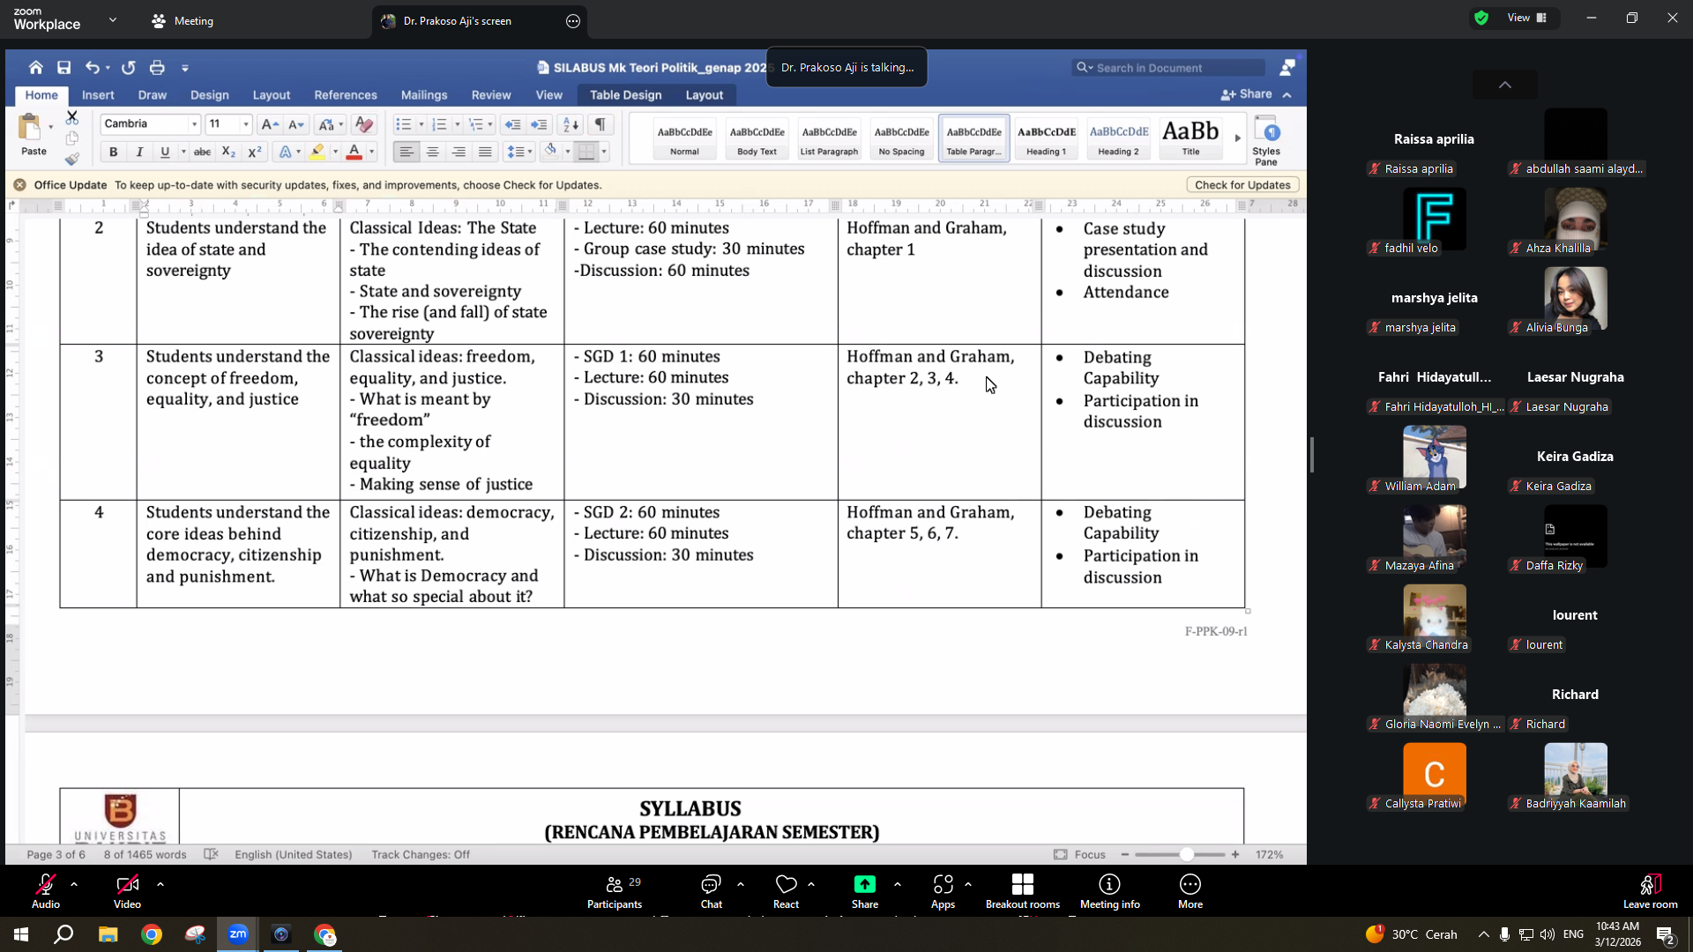
Task: Click Decrease Font Size icon
Action: (x=296, y=124)
